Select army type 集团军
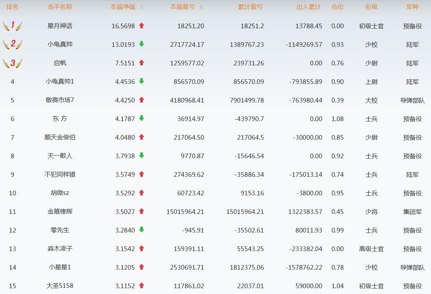 point(412,212)
